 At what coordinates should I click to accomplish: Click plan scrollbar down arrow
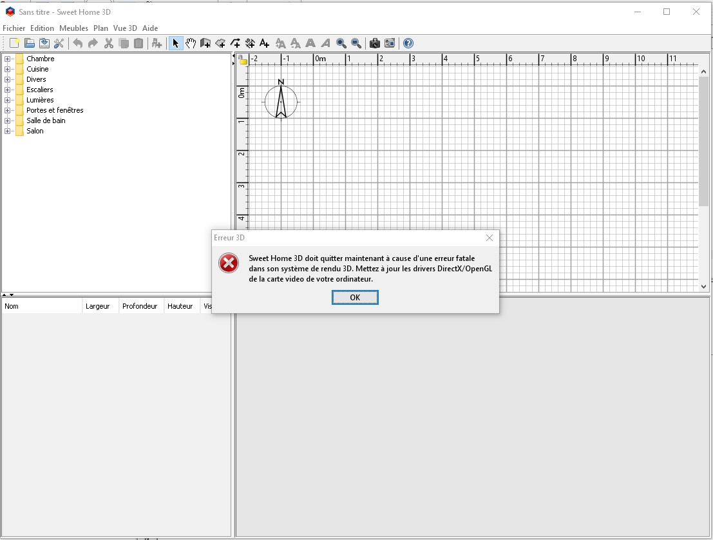703,287
